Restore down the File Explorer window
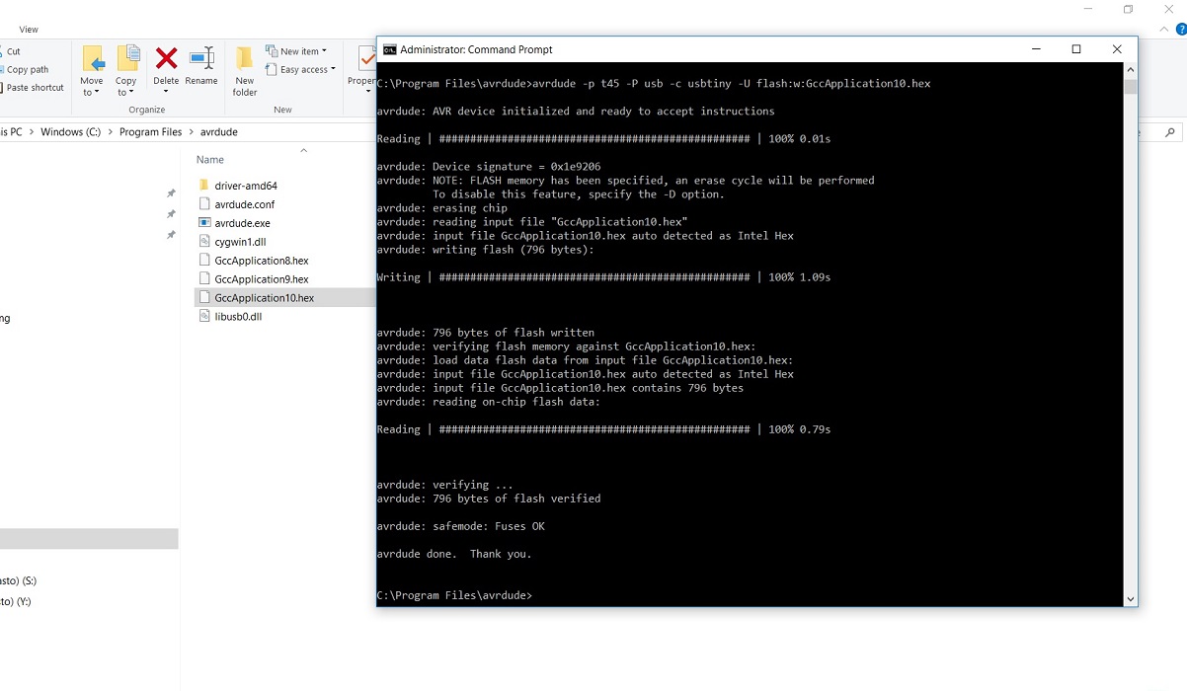 (x=1128, y=9)
